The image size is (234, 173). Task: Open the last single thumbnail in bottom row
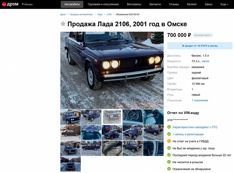point(70,164)
